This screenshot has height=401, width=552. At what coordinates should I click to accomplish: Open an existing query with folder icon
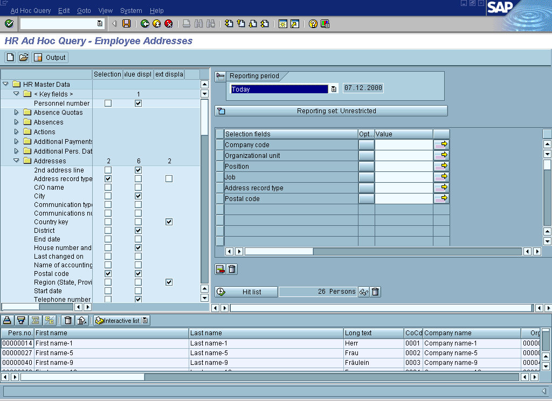coord(24,57)
